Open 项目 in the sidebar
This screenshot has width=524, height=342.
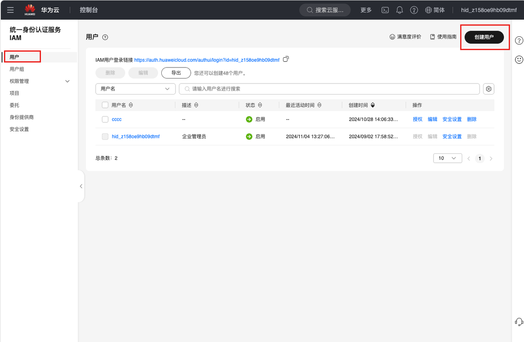point(14,93)
